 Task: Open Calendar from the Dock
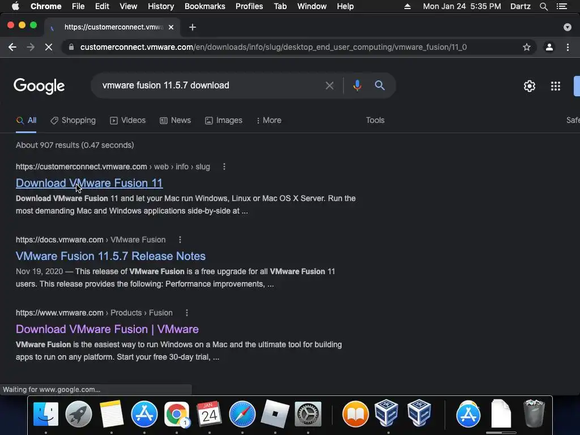tap(210, 414)
